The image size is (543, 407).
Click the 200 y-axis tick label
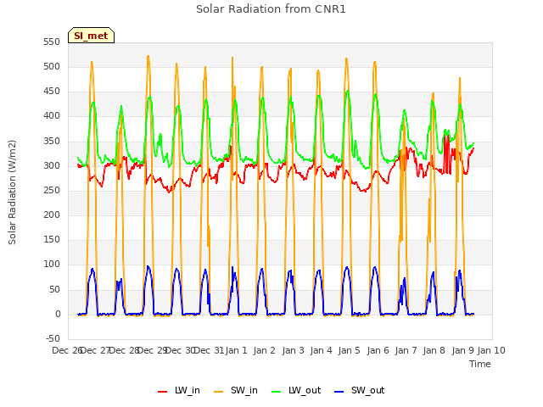coord(52,215)
